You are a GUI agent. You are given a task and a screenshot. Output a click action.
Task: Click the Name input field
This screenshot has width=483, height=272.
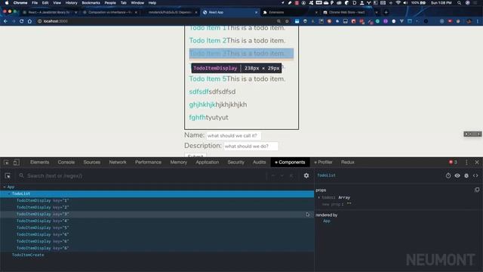pyautogui.click(x=233, y=136)
